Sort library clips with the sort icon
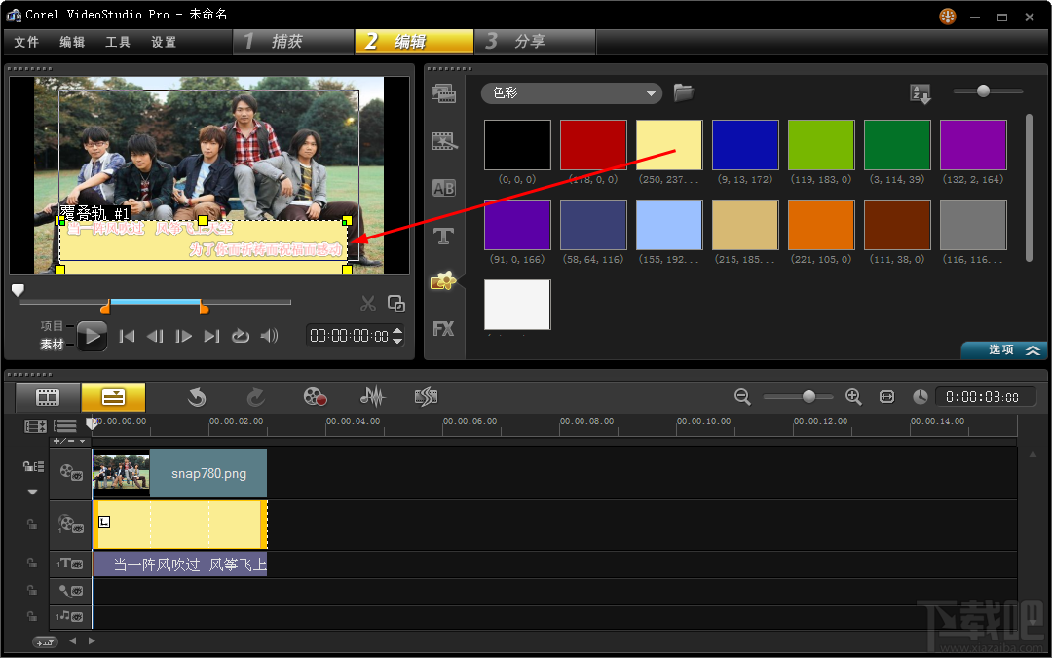The height and width of the screenshot is (658, 1052). pos(920,93)
